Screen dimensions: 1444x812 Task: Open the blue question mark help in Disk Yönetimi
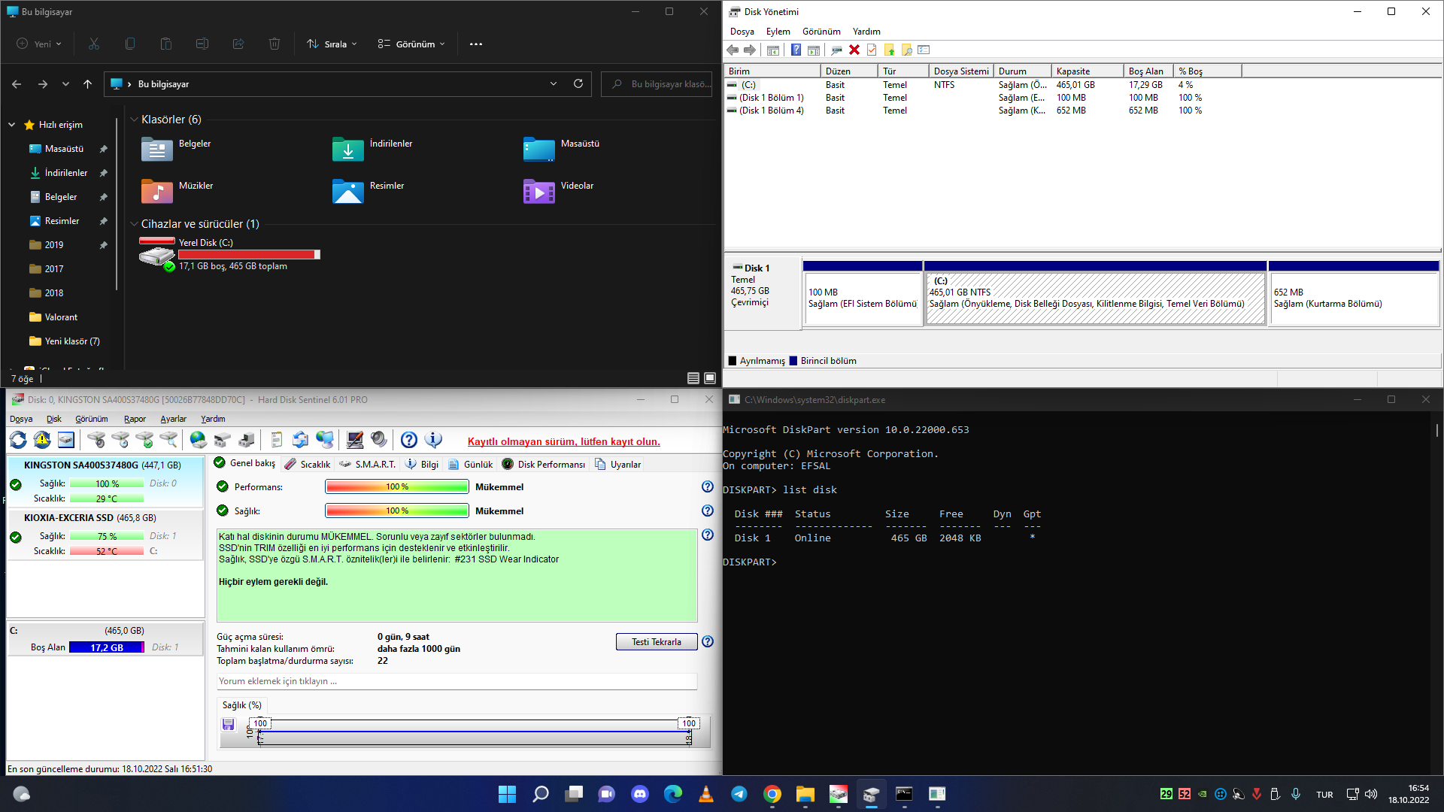tap(796, 50)
